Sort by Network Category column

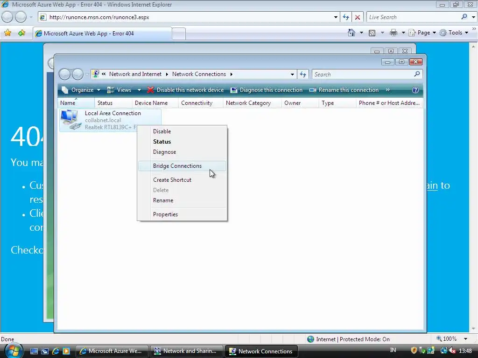tap(252, 103)
